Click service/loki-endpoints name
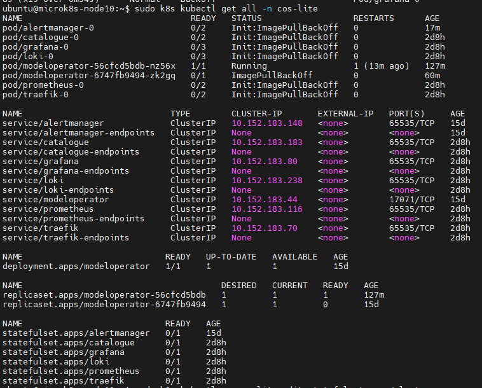This screenshot has height=388, width=482. (58, 190)
